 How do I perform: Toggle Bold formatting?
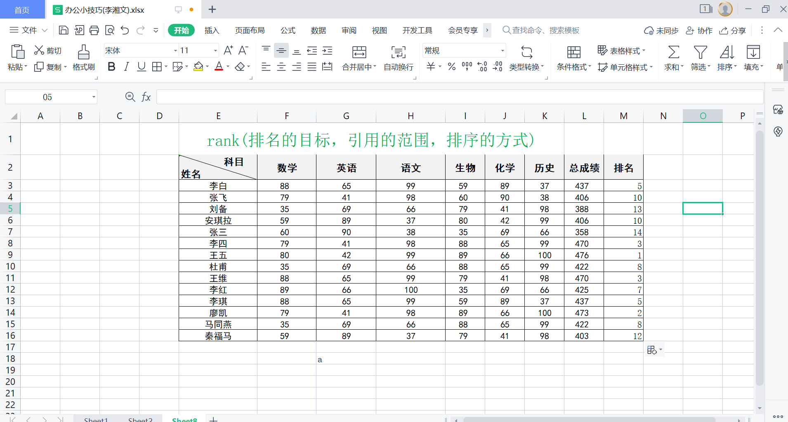tap(111, 67)
